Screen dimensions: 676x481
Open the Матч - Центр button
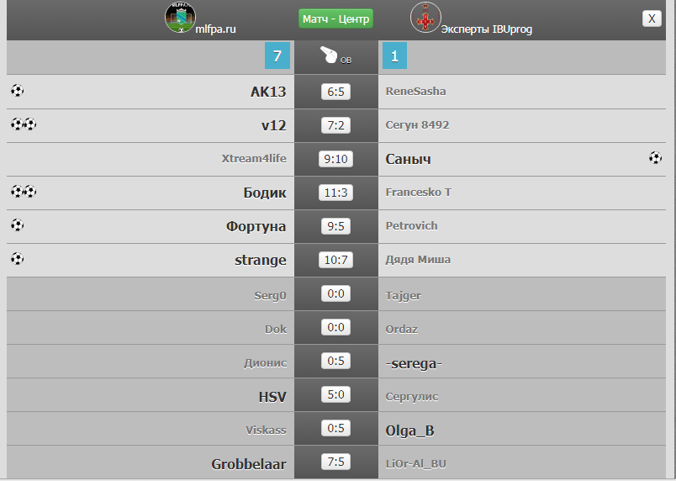coord(335,19)
